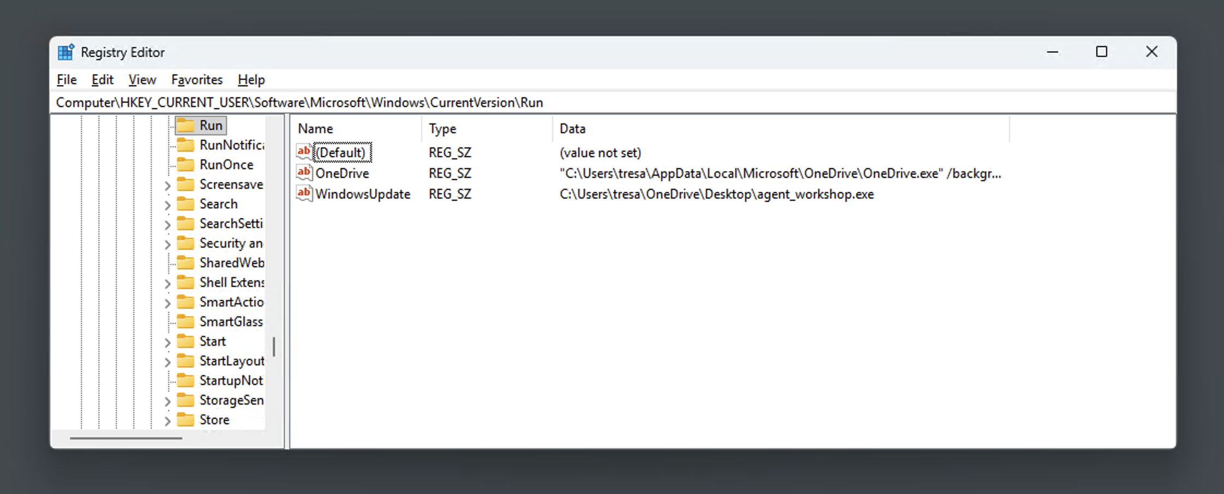1224x494 pixels.
Task: Minimize the Registry Editor window
Action: coord(1053,52)
